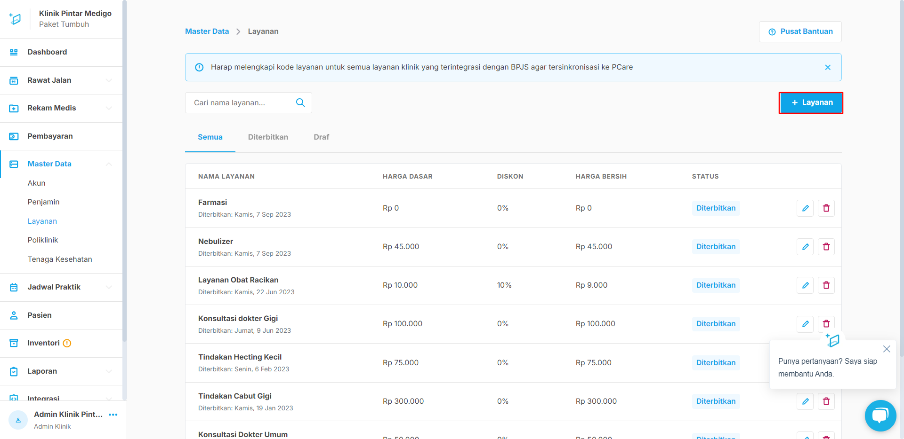
Task: Open Tenaga Kesehatan submenu item
Action: (x=60, y=259)
